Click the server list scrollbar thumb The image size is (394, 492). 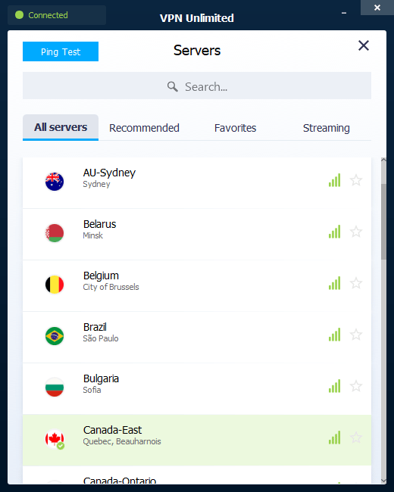pos(383,222)
